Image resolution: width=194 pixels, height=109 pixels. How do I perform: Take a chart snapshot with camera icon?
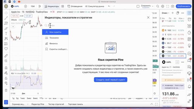point(172,6)
